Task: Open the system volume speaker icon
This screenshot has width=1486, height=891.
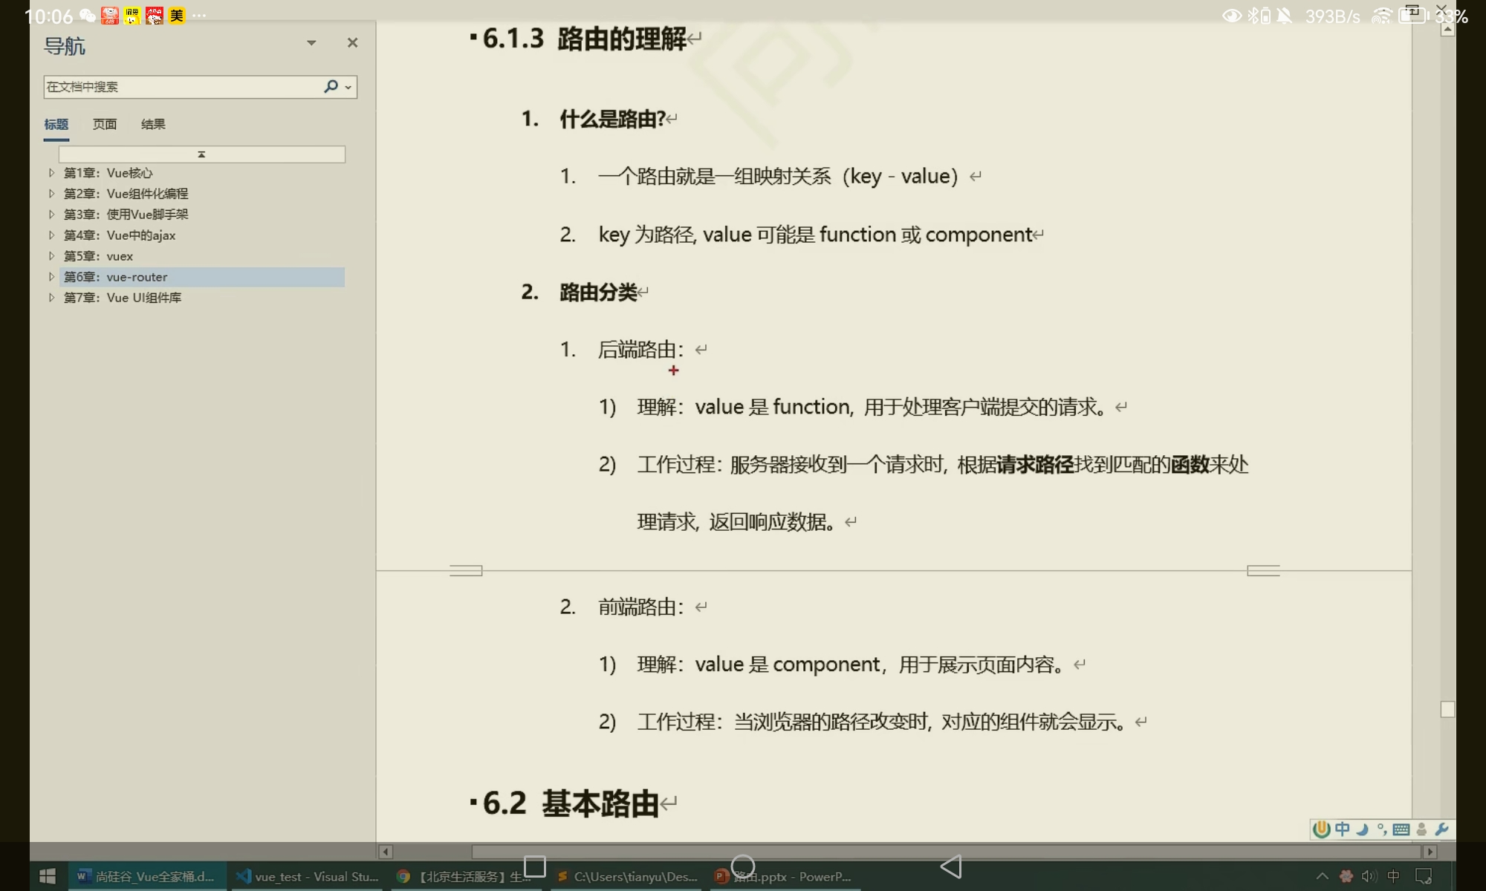Action: coord(1369,876)
